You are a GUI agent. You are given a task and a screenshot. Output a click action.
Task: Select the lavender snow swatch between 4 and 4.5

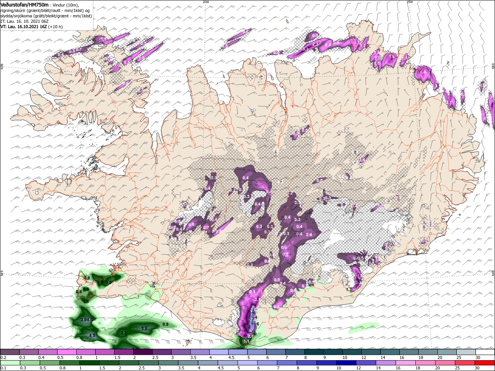click(x=219, y=352)
